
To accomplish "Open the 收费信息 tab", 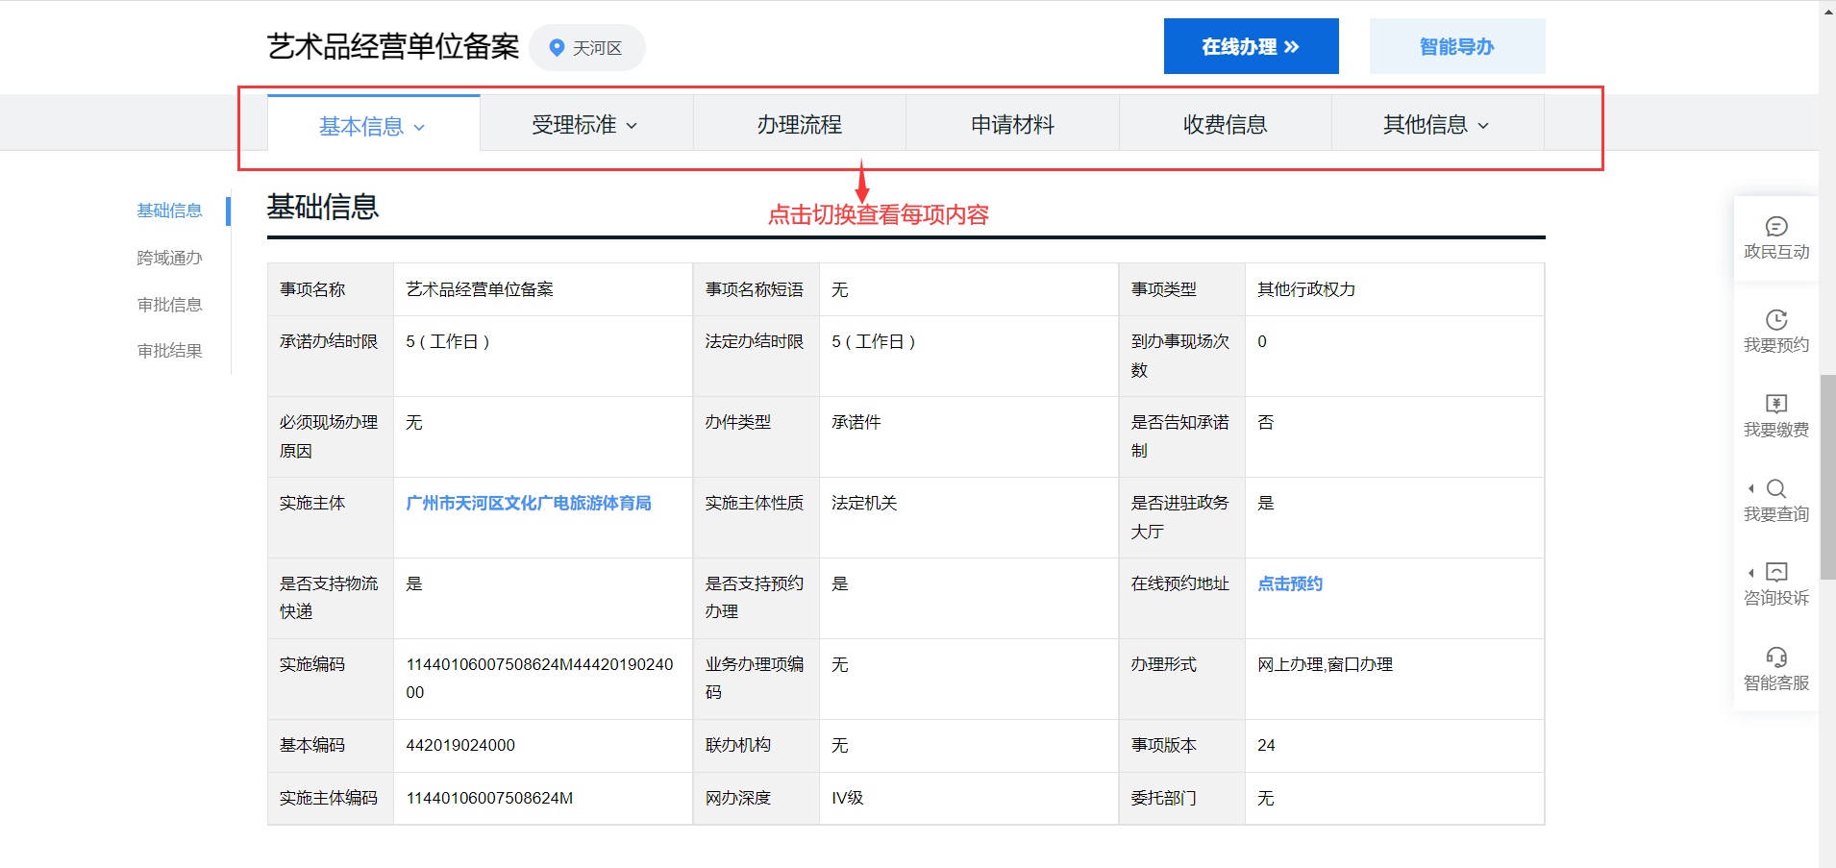I will pyautogui.click(x=1225, y=125).
